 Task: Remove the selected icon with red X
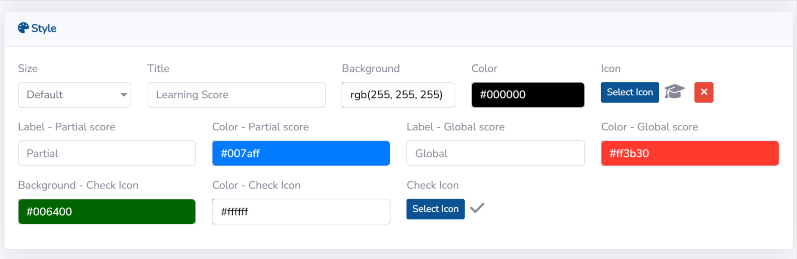704,92
